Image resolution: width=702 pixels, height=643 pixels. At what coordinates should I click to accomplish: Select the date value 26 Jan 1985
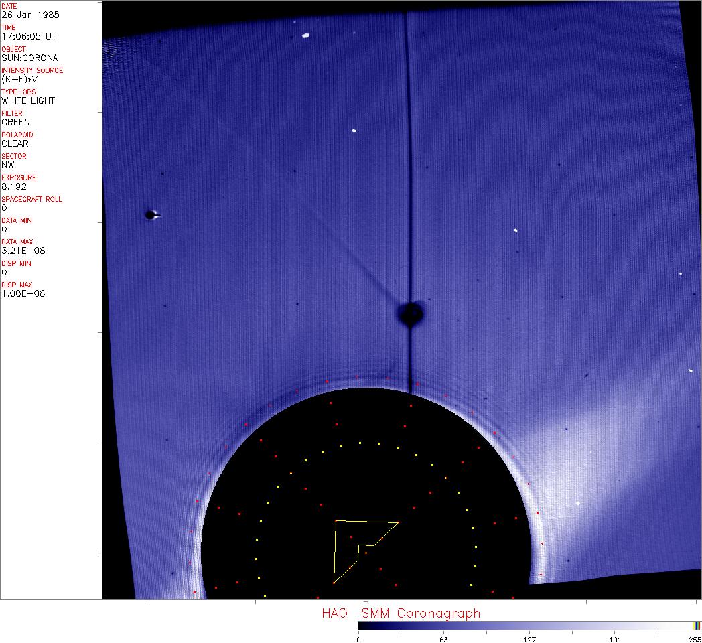coord(30,15)
